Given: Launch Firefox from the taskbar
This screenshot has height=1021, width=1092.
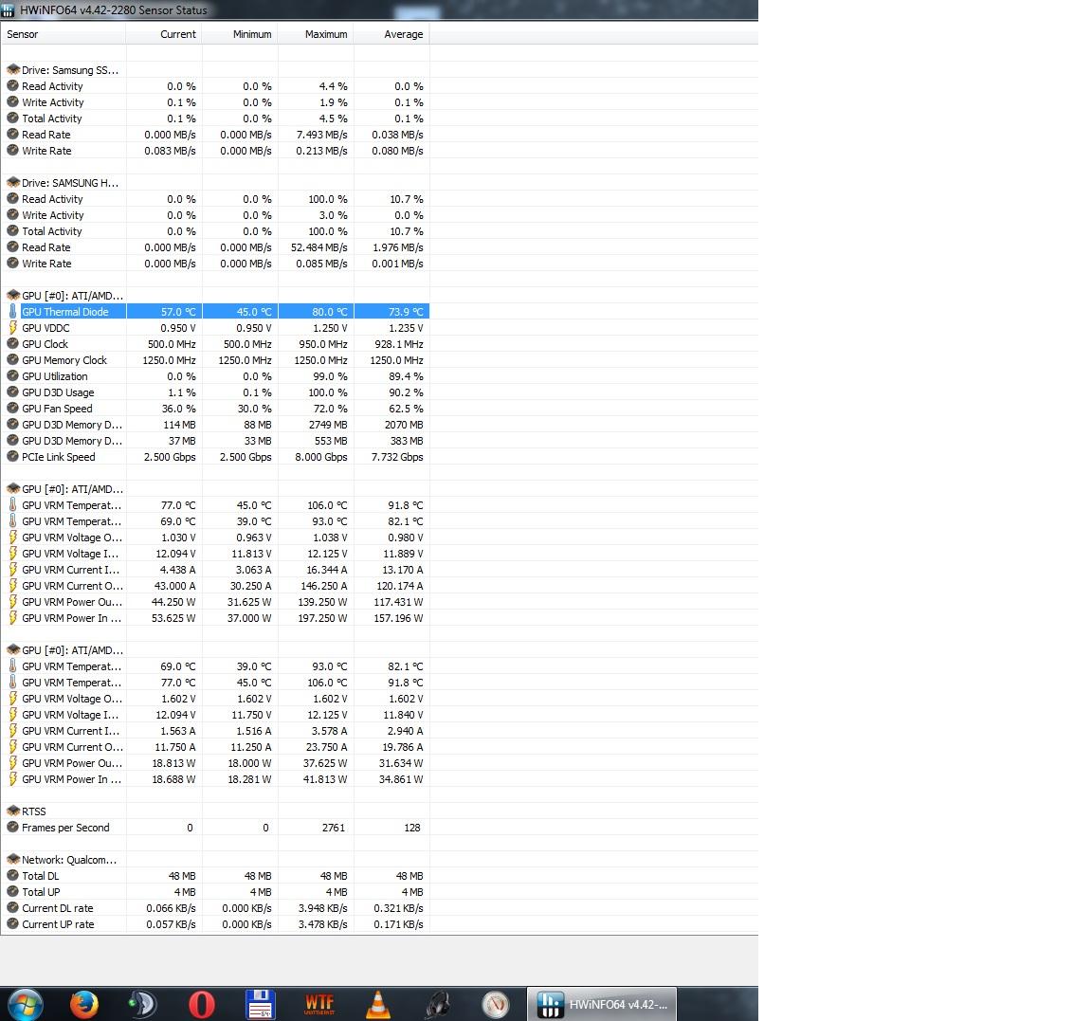Looking at the screenshot, I should pyautogui.click(x=84, y=1004).
